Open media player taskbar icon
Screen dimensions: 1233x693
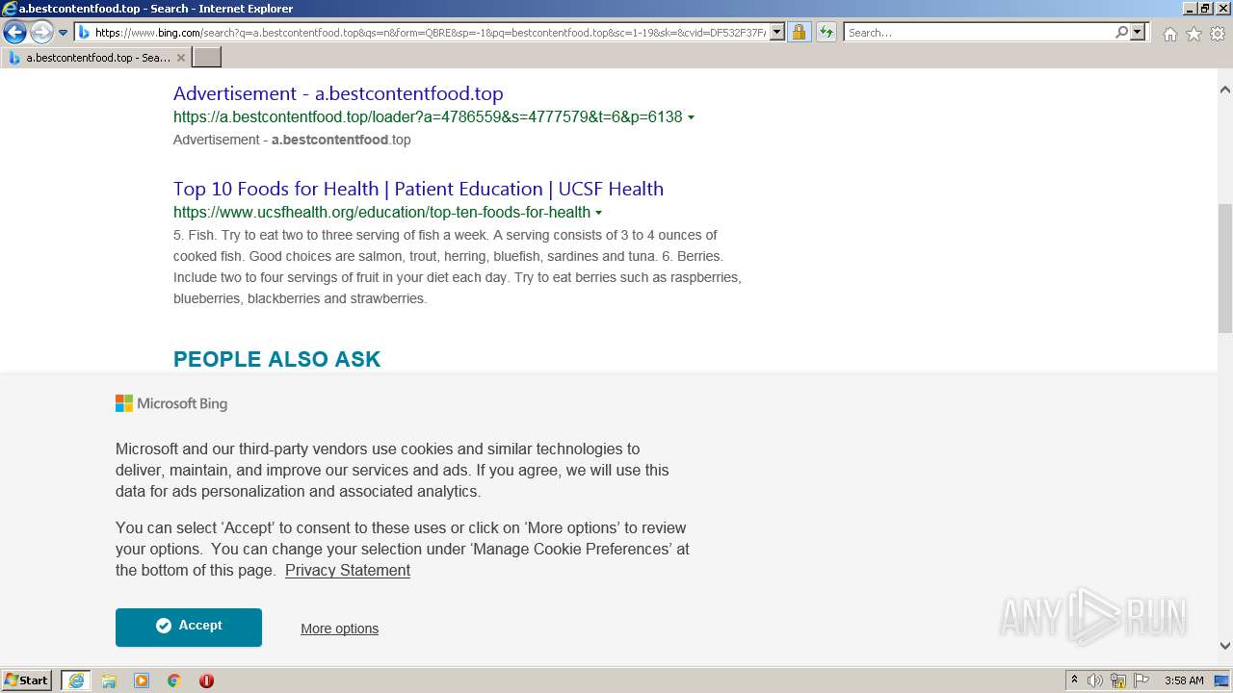tap(142, 680)
